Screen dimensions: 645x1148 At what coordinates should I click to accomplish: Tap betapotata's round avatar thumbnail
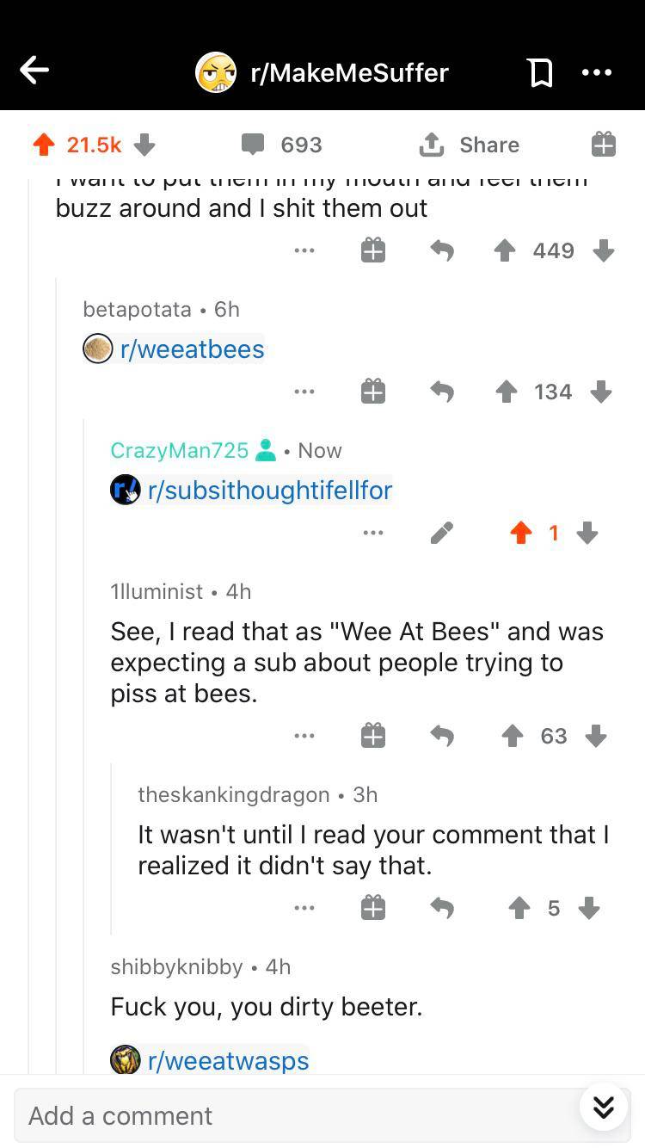click(x=97, y=349)
